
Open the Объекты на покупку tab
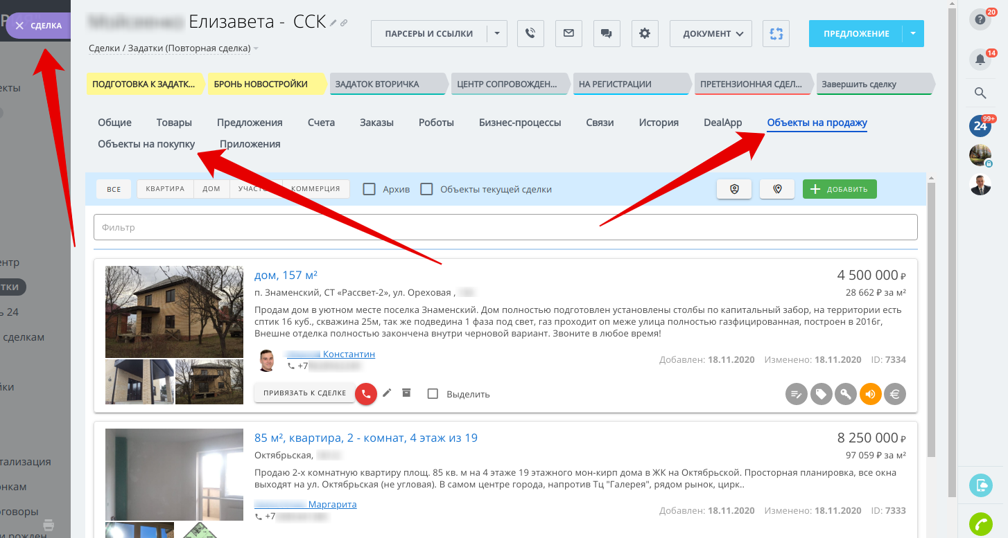(146, 144)
